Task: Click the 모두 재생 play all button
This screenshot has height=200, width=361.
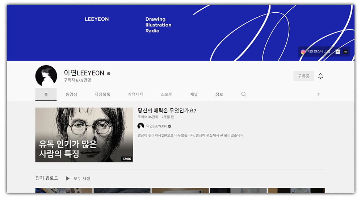Action: point(78,178)
